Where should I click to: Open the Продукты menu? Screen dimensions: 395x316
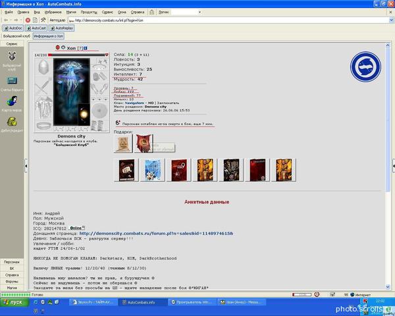point(89,12)
